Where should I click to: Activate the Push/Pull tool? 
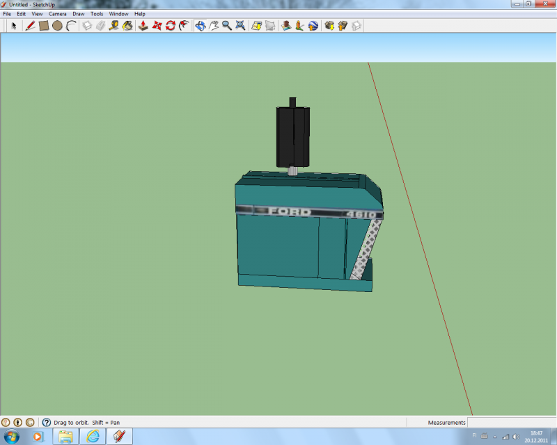click(143, 26)
